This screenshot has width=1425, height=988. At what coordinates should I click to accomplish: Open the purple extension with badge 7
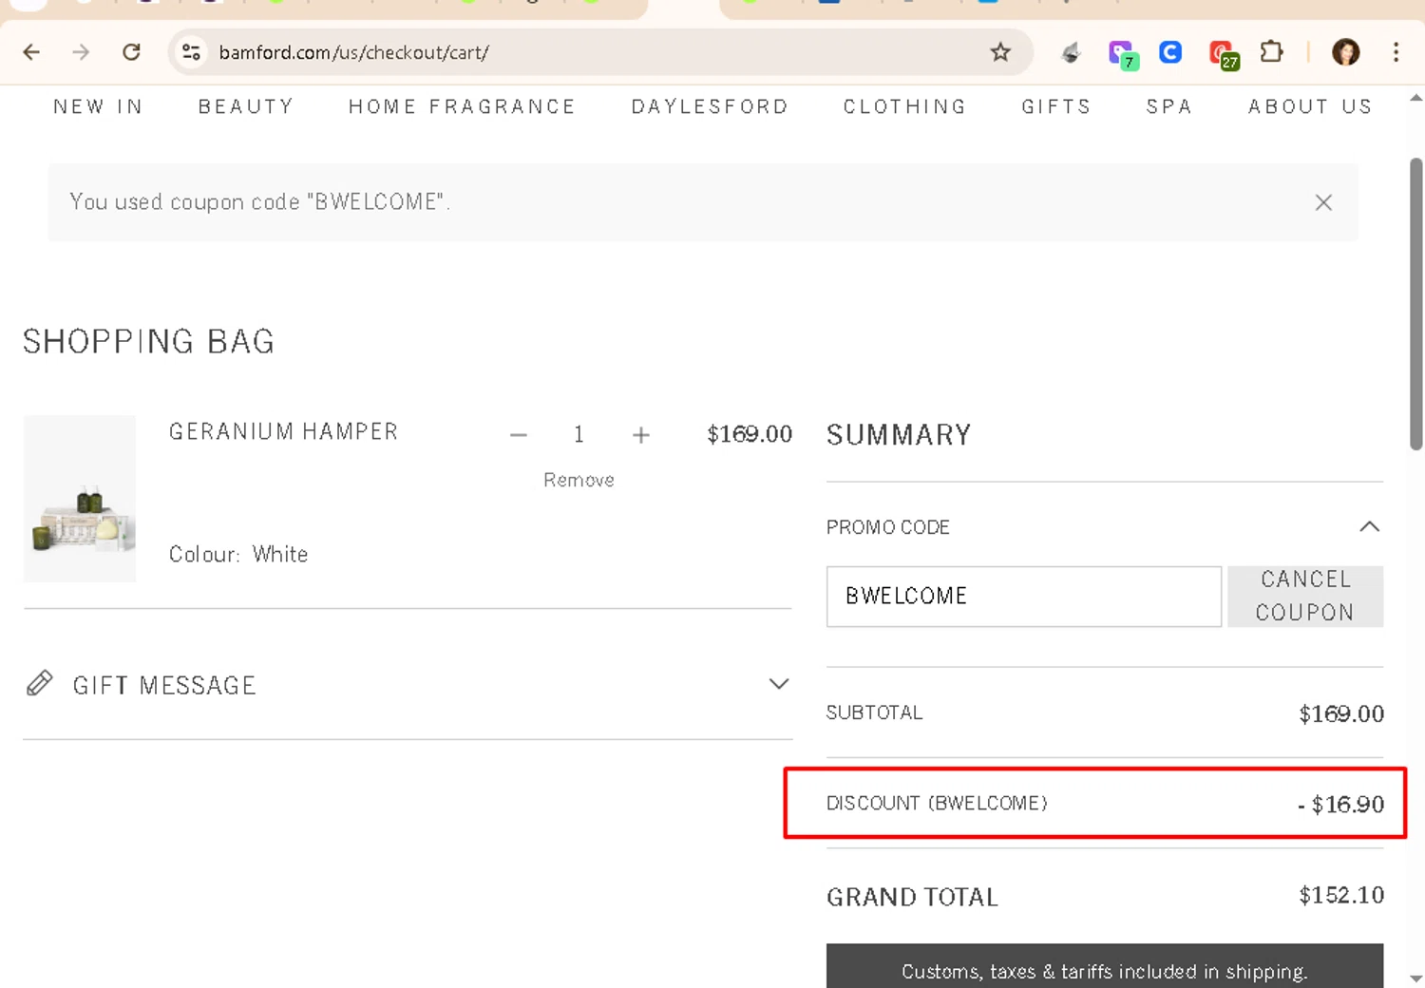1122,54
